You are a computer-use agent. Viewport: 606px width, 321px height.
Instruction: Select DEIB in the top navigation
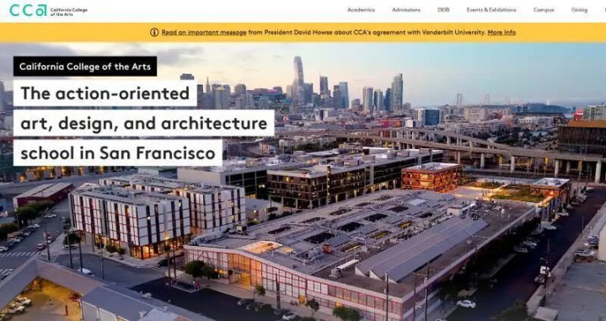click(x=443, y=10)
